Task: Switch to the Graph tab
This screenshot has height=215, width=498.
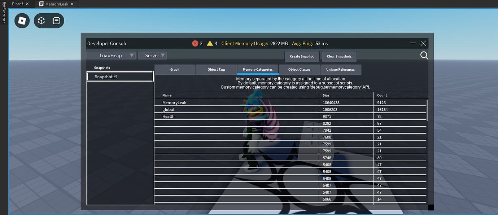Action: click(175, 69)
